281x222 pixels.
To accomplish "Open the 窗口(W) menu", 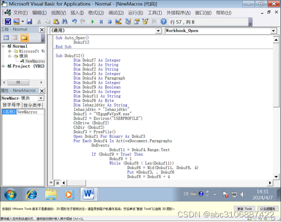I will click(203, 13).
